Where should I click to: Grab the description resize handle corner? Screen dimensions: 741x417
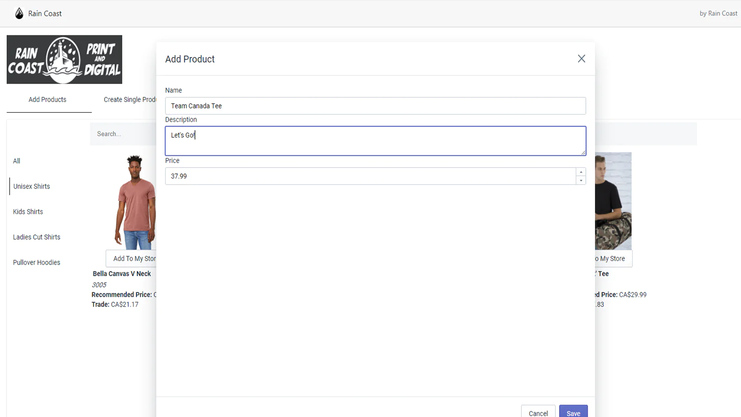[x=583, y=152]
